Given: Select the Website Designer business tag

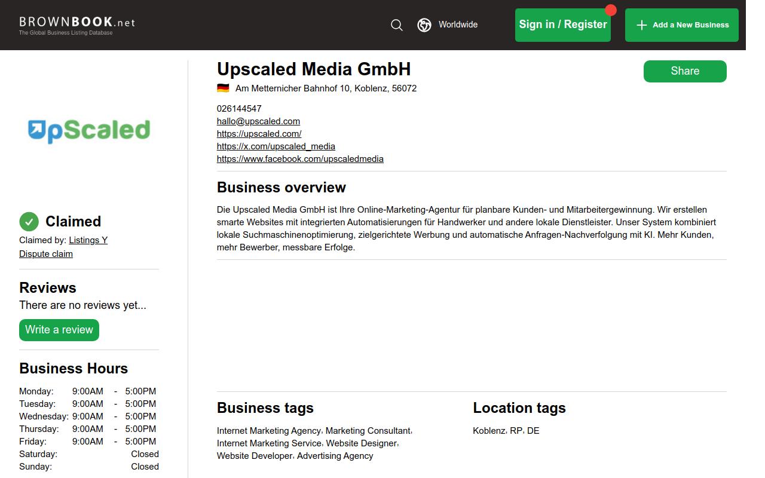Looking at the screenshot, I should [x=361, y=443].
